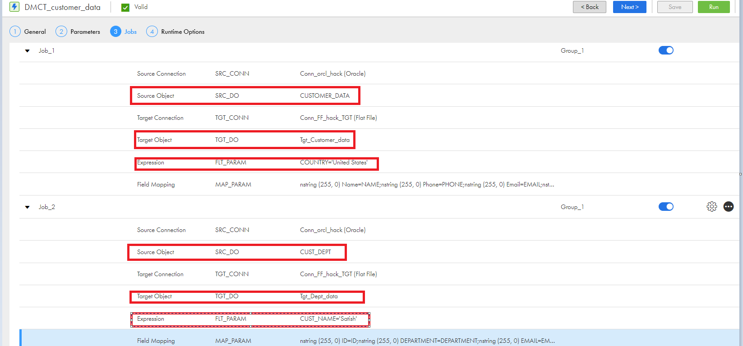Click Job_1 Source Object label
The height and width of the screenshot is (346, 743).
[155, 96]
